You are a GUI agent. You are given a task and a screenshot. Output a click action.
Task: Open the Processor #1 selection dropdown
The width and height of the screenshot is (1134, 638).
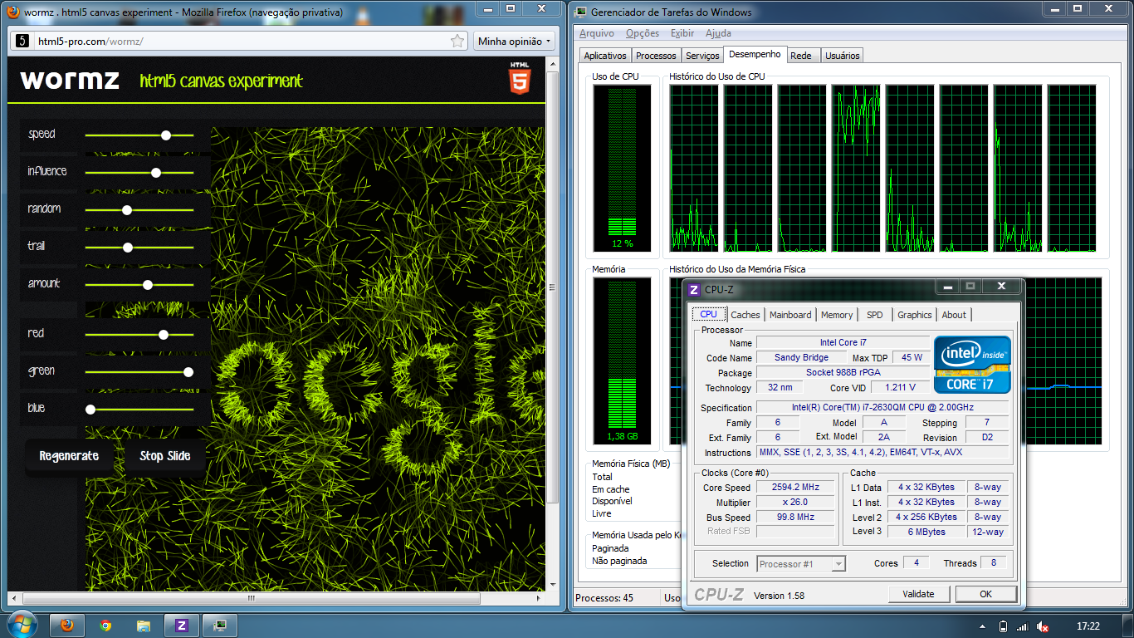click(x=801, y=564)
